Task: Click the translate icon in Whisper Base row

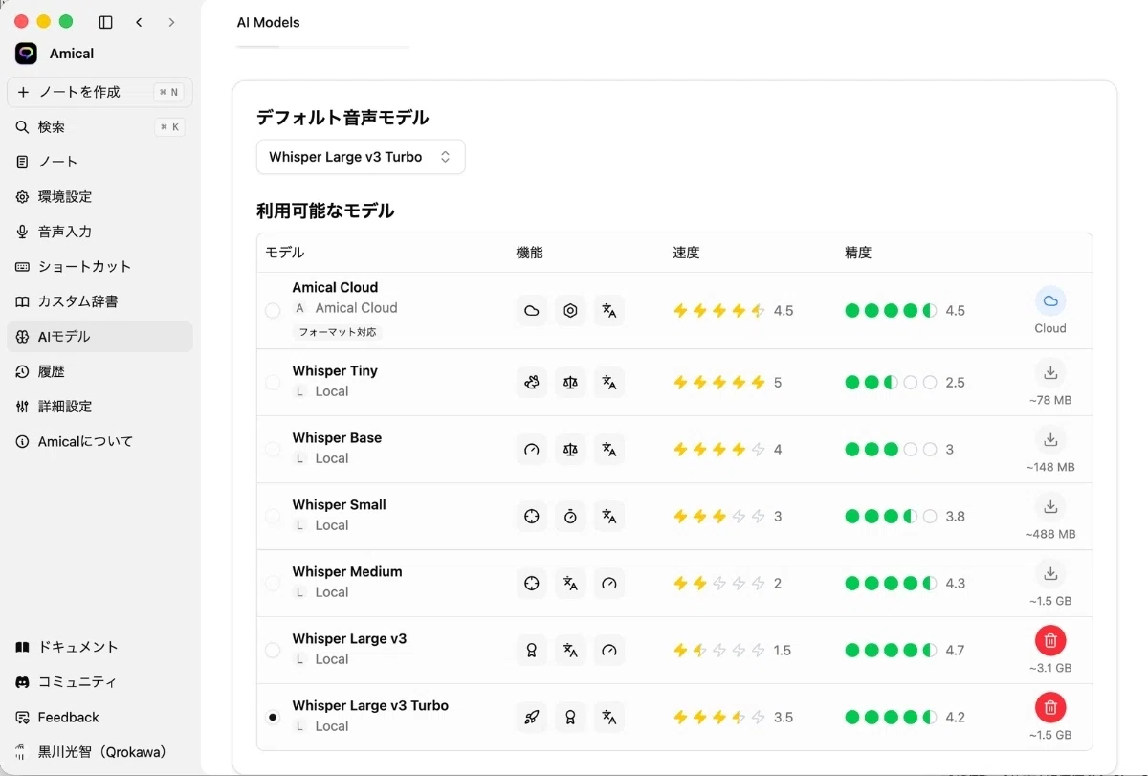Action: pos(609,449)
